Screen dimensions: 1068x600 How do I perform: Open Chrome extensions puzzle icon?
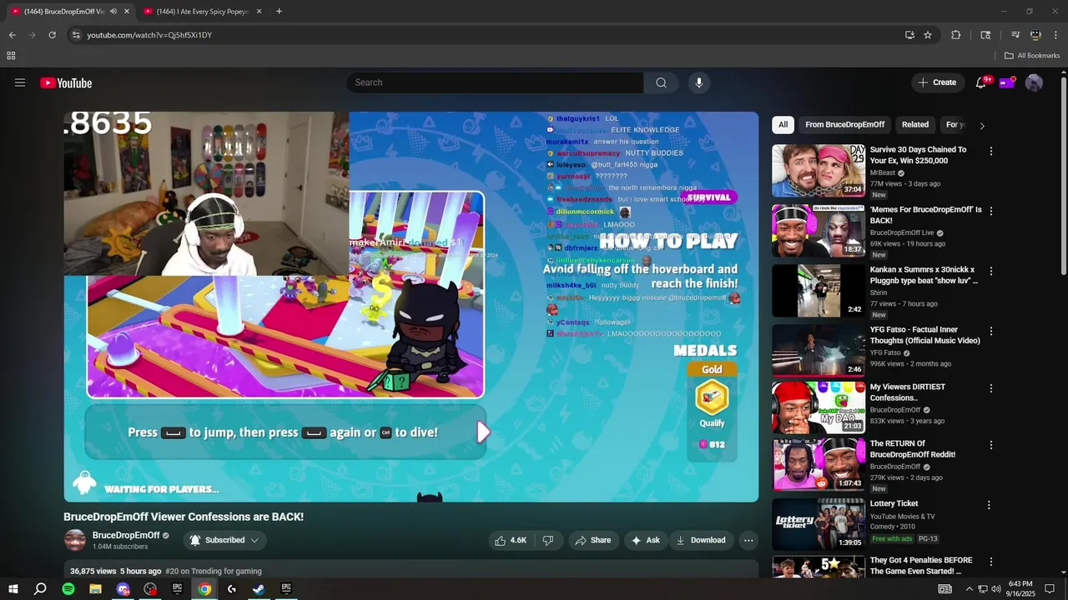956,35
